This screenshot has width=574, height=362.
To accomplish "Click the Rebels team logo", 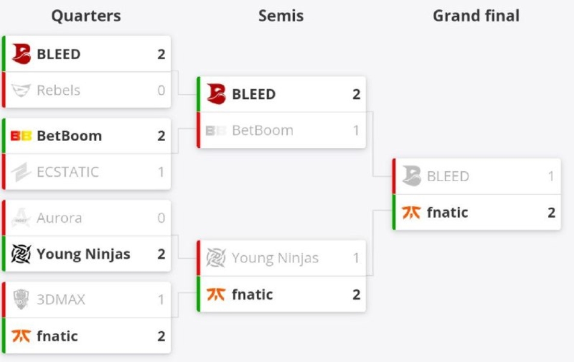I will click(x=21, y=91).
